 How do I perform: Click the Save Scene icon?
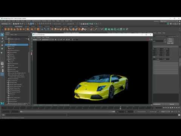[x=18, y=24]
